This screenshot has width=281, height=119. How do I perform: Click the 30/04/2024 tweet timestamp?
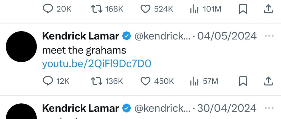click(227, 108)
